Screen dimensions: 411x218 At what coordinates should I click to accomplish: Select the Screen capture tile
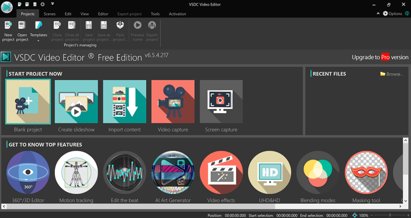[221, 102]
